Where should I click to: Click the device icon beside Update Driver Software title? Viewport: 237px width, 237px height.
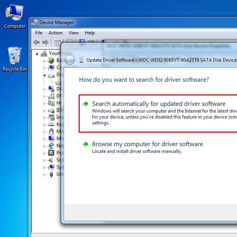coord(81,60)
